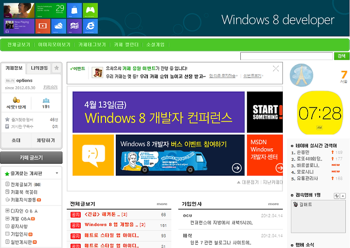Viewport: 350px width, 248px height.
Task: Open the 이벤트보기 link
Action: pos(252,76)
